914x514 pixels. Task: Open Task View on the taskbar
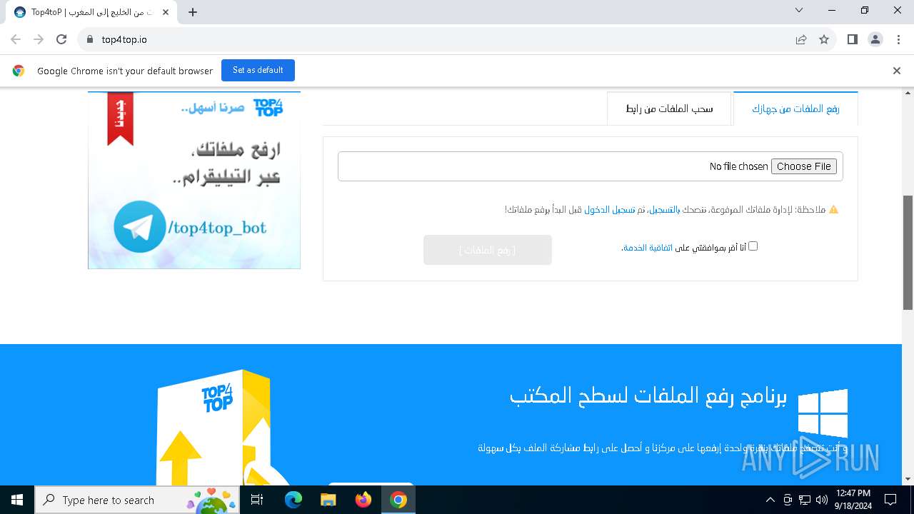(257, 500)
